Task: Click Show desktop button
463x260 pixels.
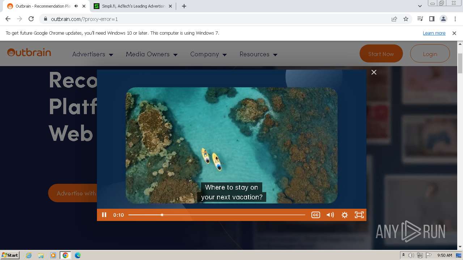Action: tap(459, 255)
